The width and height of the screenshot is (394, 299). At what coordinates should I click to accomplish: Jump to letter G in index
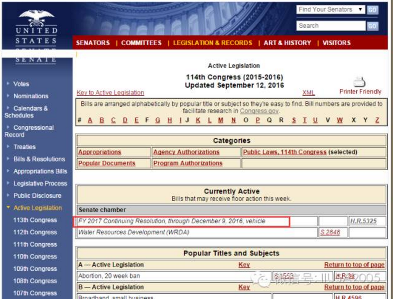click(158, 120)
